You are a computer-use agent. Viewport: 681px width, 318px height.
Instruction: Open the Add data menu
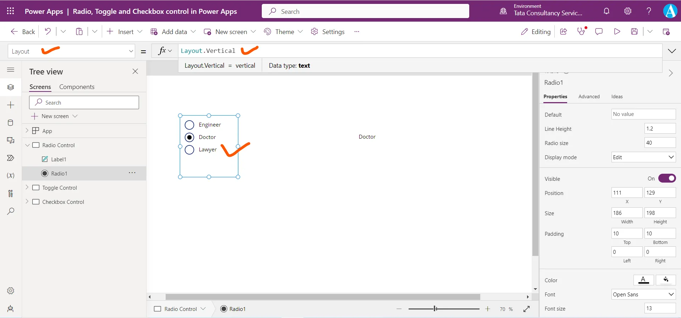pos(173,32)
